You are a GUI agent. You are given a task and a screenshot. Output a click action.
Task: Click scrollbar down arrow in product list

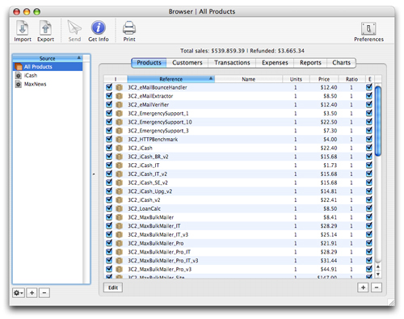[378, 275]
